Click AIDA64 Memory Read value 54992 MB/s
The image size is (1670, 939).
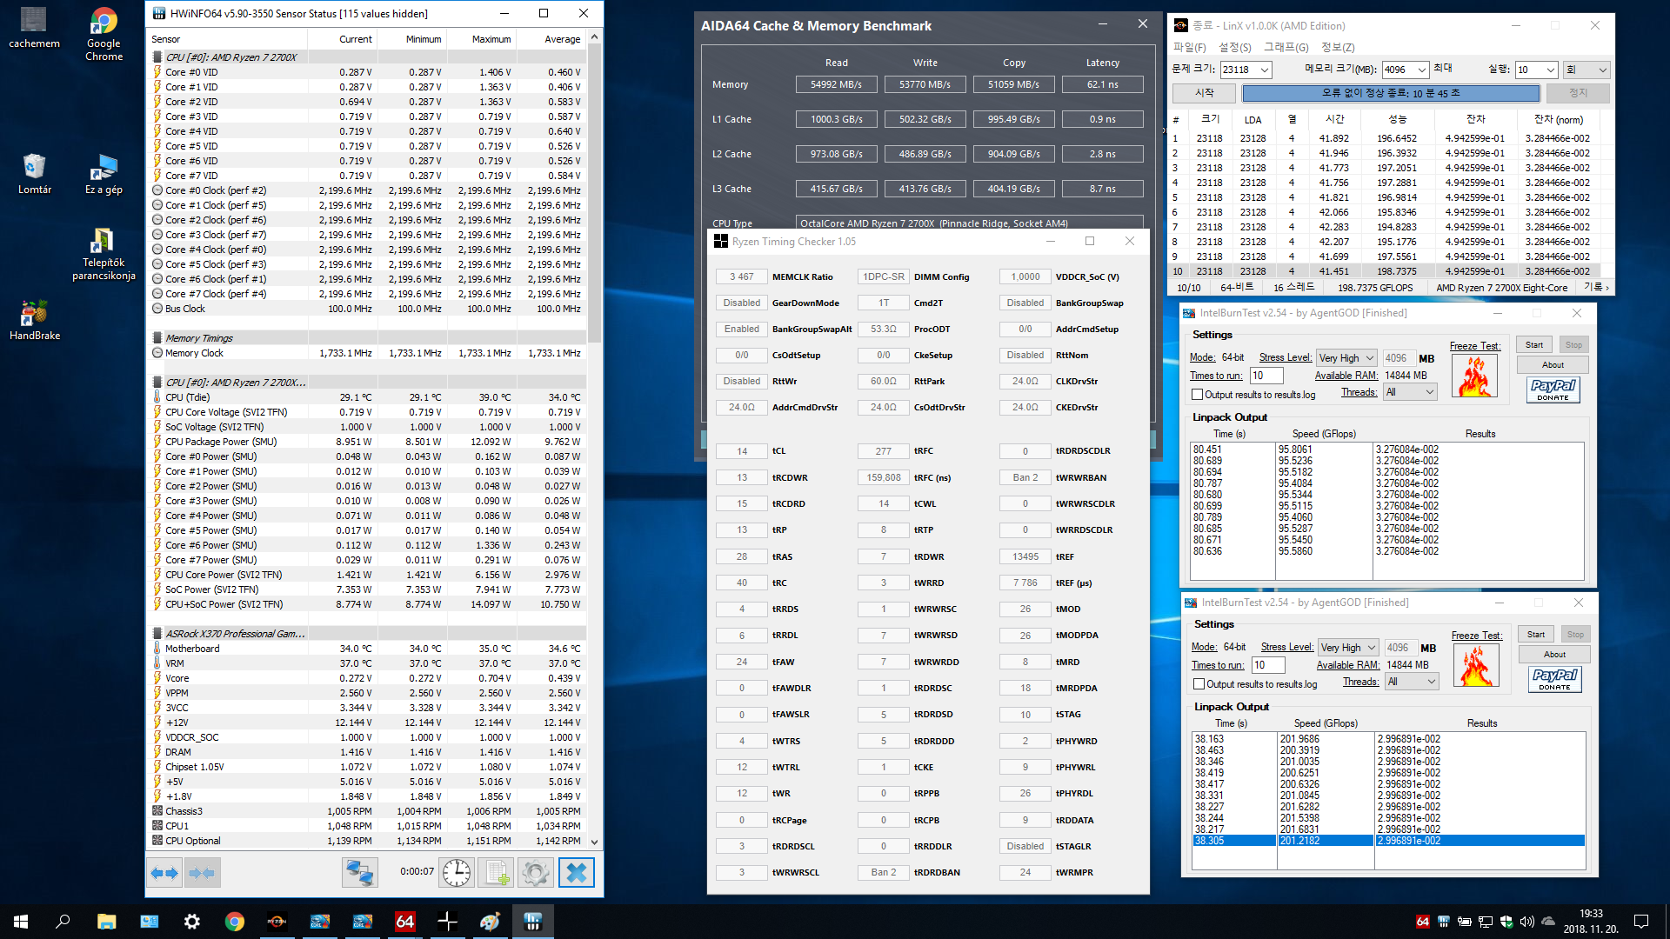point(836,84)
